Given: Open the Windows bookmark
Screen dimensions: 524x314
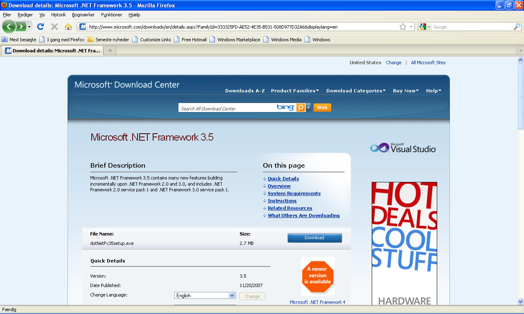Looking at the screenshot, I should [317, 40].
